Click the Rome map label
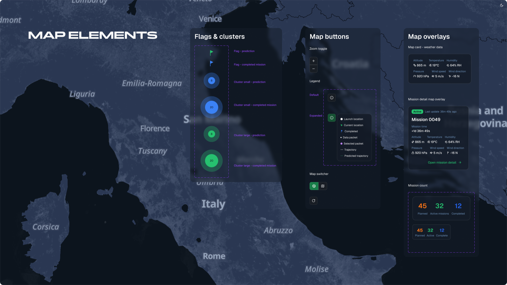 point(214,256)
